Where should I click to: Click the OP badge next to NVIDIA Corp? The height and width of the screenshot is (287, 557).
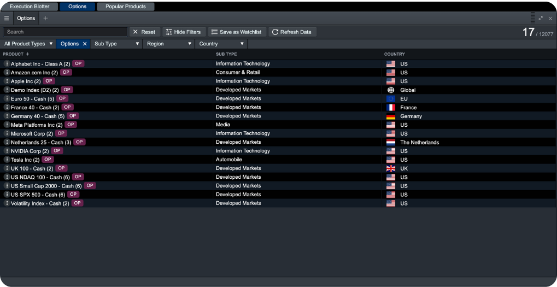(x=57, y=151)
